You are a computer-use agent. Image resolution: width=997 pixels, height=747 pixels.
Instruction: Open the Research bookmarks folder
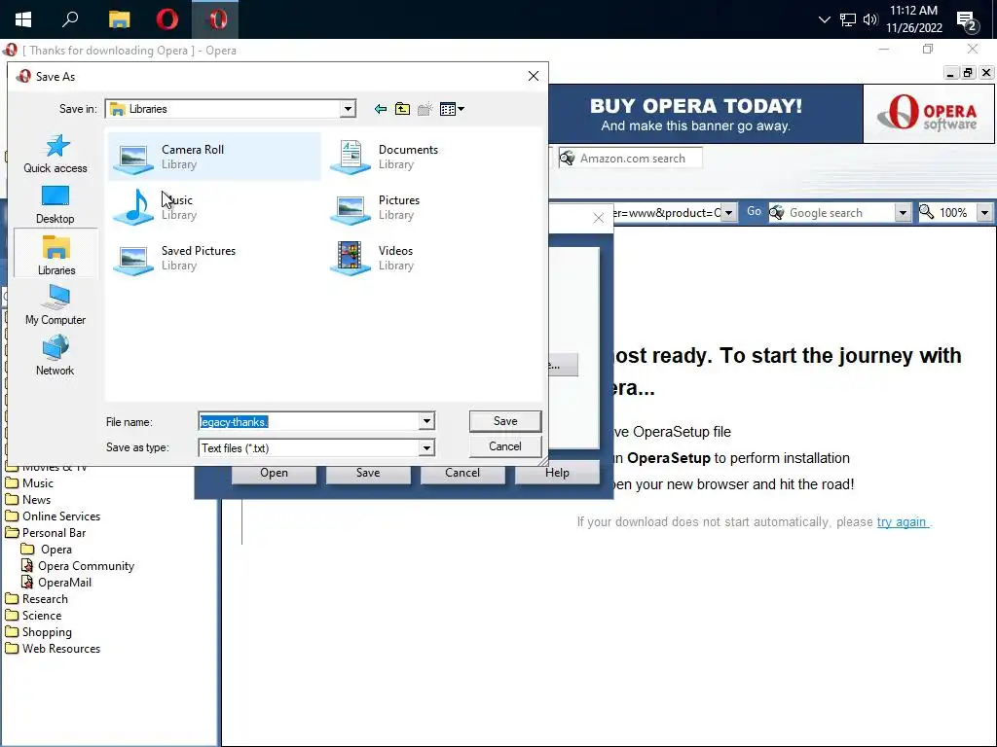pyautogui.click(x=37, y=599)
